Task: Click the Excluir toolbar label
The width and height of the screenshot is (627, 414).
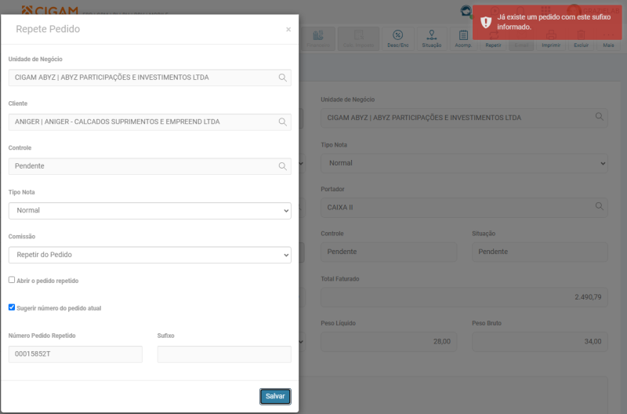Action: click(x=581, y=45)
